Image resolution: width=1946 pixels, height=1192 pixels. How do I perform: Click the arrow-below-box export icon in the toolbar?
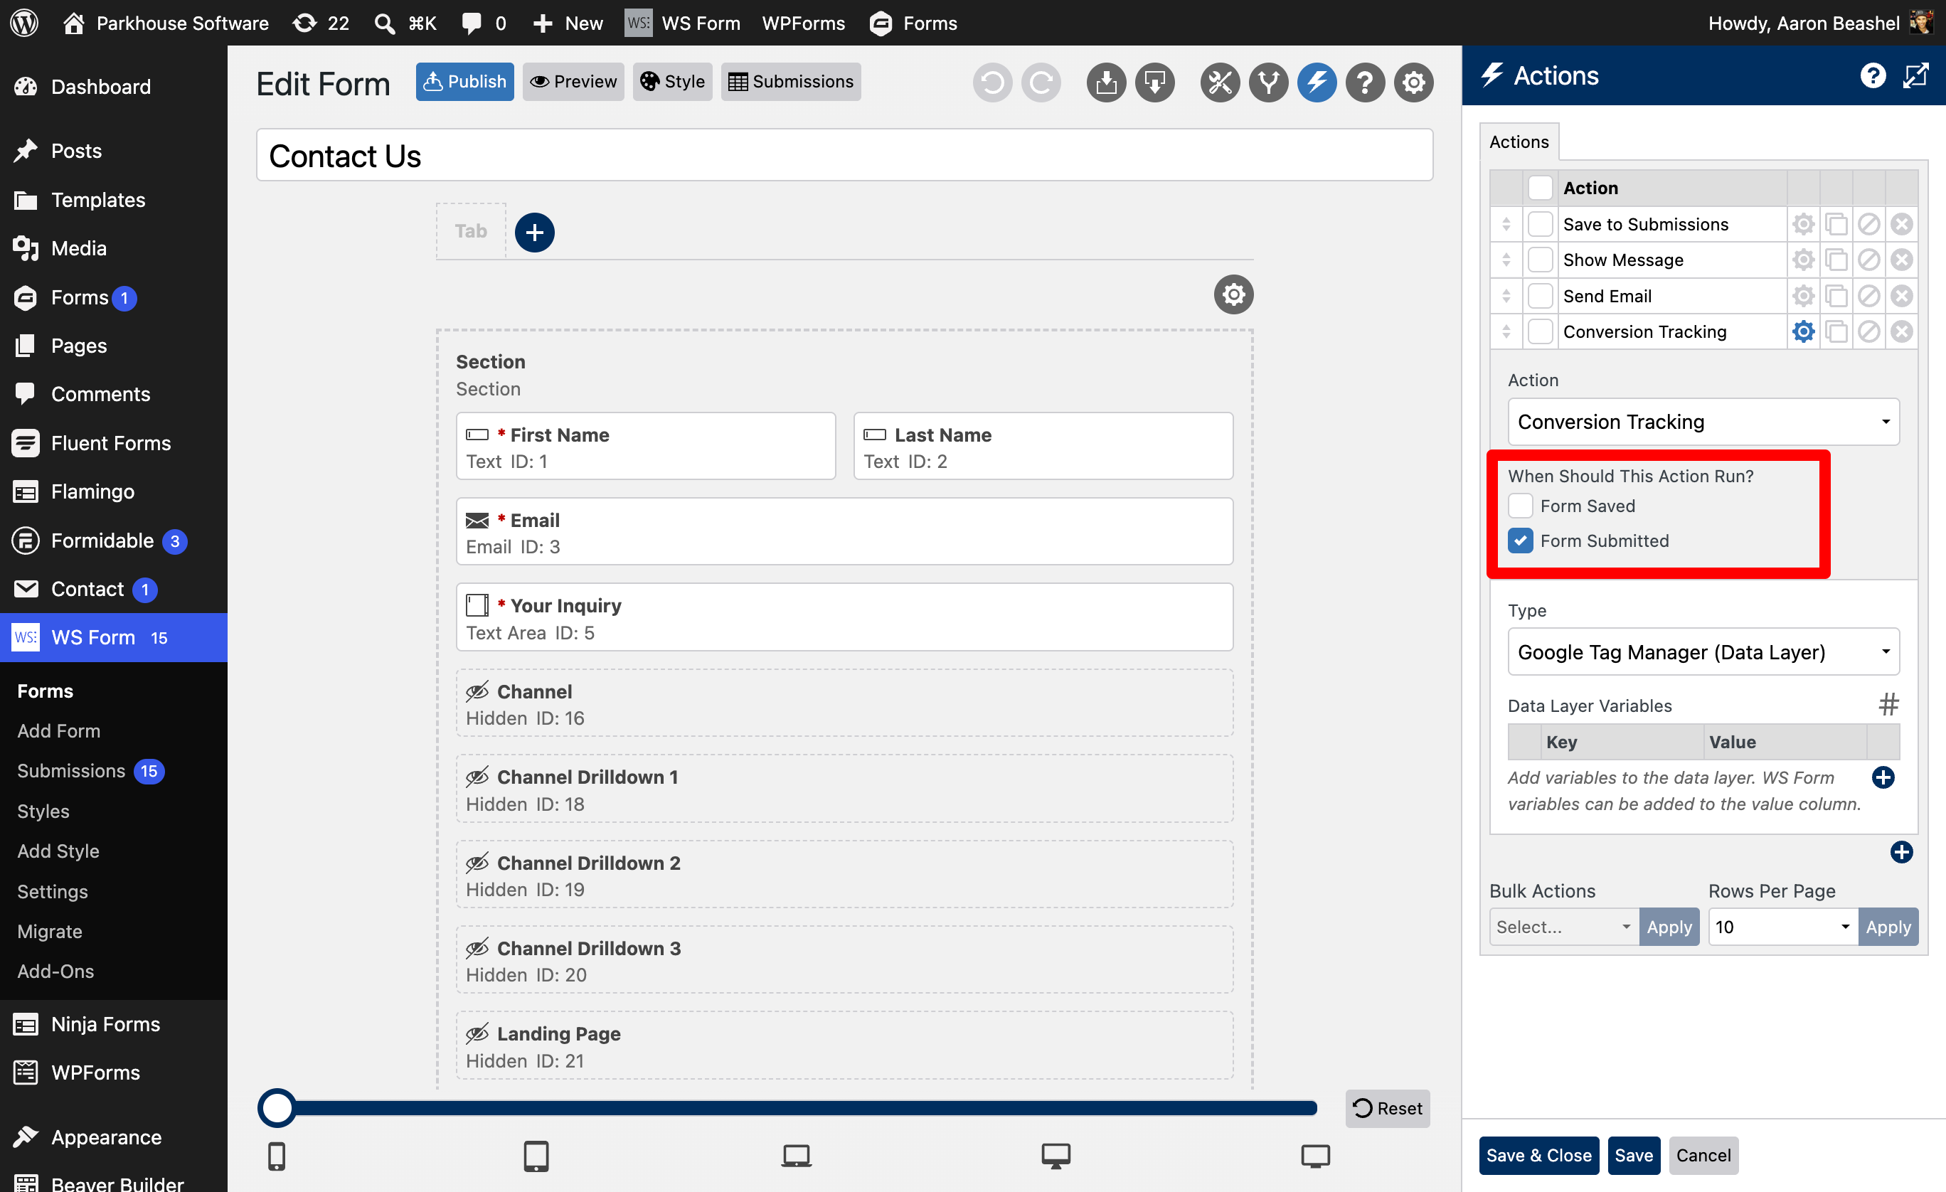(x=1154, y=83)
